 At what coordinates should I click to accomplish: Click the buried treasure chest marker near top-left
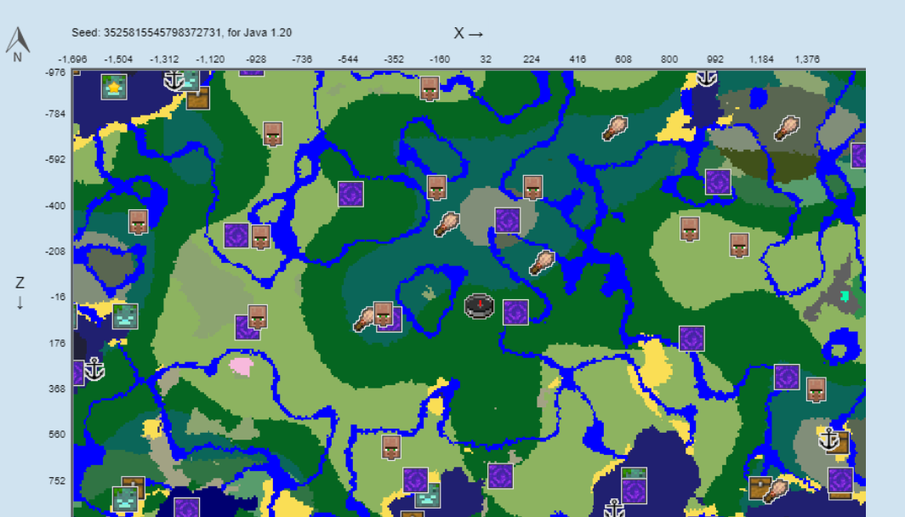(197, 99)
